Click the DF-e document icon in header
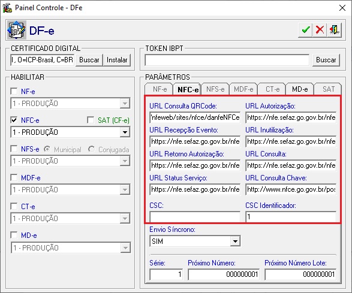The width and height of the screenshot is (352, 293). coord(16,30)
